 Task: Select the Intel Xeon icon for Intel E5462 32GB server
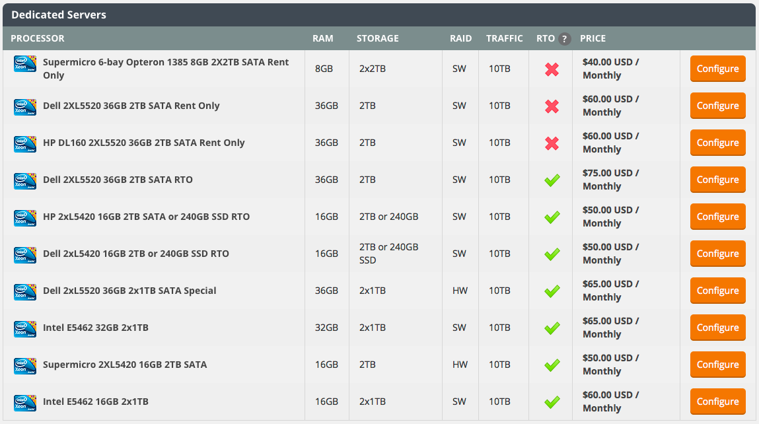click(24, 328)
